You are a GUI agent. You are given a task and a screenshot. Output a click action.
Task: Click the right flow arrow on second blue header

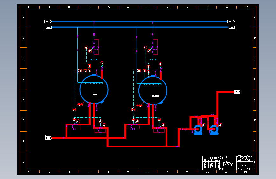[x=231, y=27]
